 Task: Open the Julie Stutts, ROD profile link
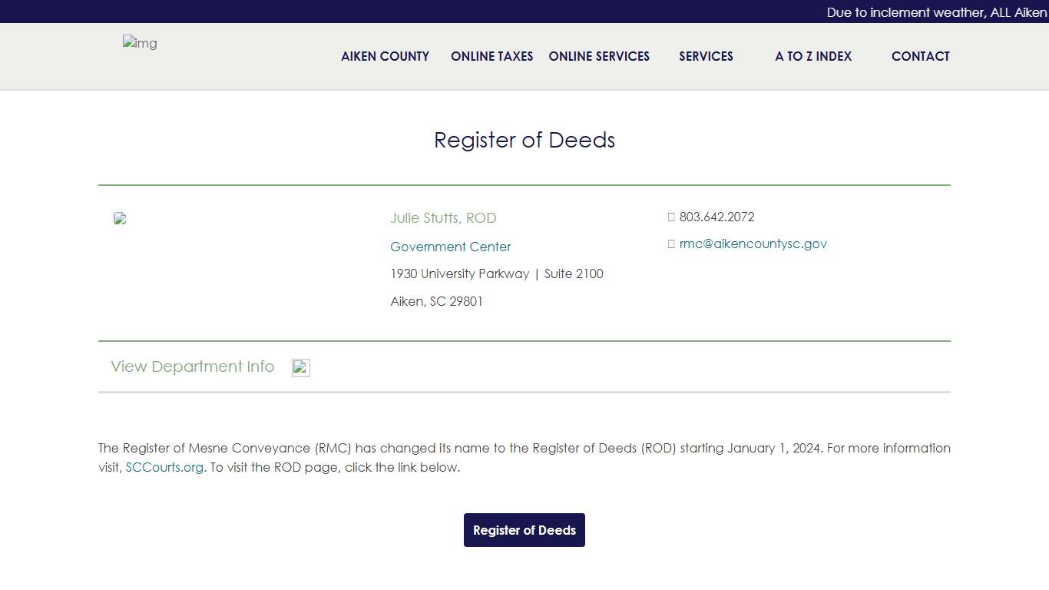443,218
